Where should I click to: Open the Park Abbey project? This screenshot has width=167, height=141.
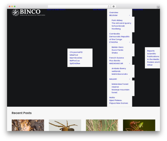click(x=117, y=20)
